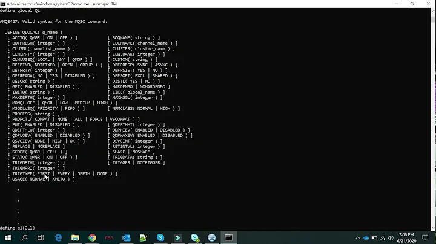436x244 pixels.
Task: Open the globe network app in taskbar
Action: click(x=211, y=237)
